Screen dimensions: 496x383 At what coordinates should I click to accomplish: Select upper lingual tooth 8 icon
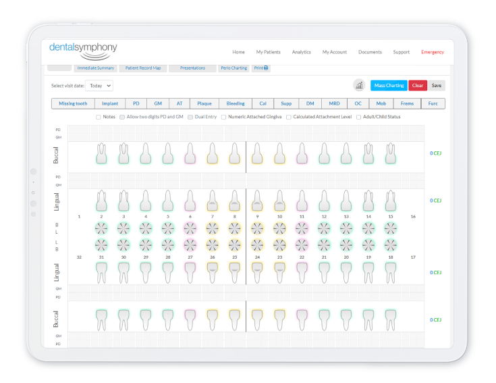[234, 201]
